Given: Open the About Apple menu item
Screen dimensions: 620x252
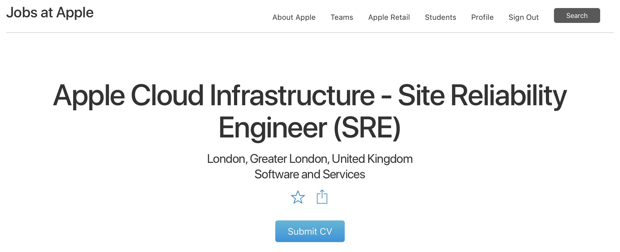Looking at the screenshot, I should [294, 17].
